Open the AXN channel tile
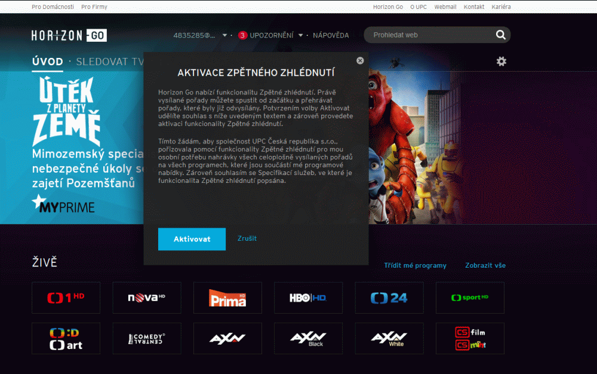This screenshot has height=374, width=597. click(x=227, y=339)
